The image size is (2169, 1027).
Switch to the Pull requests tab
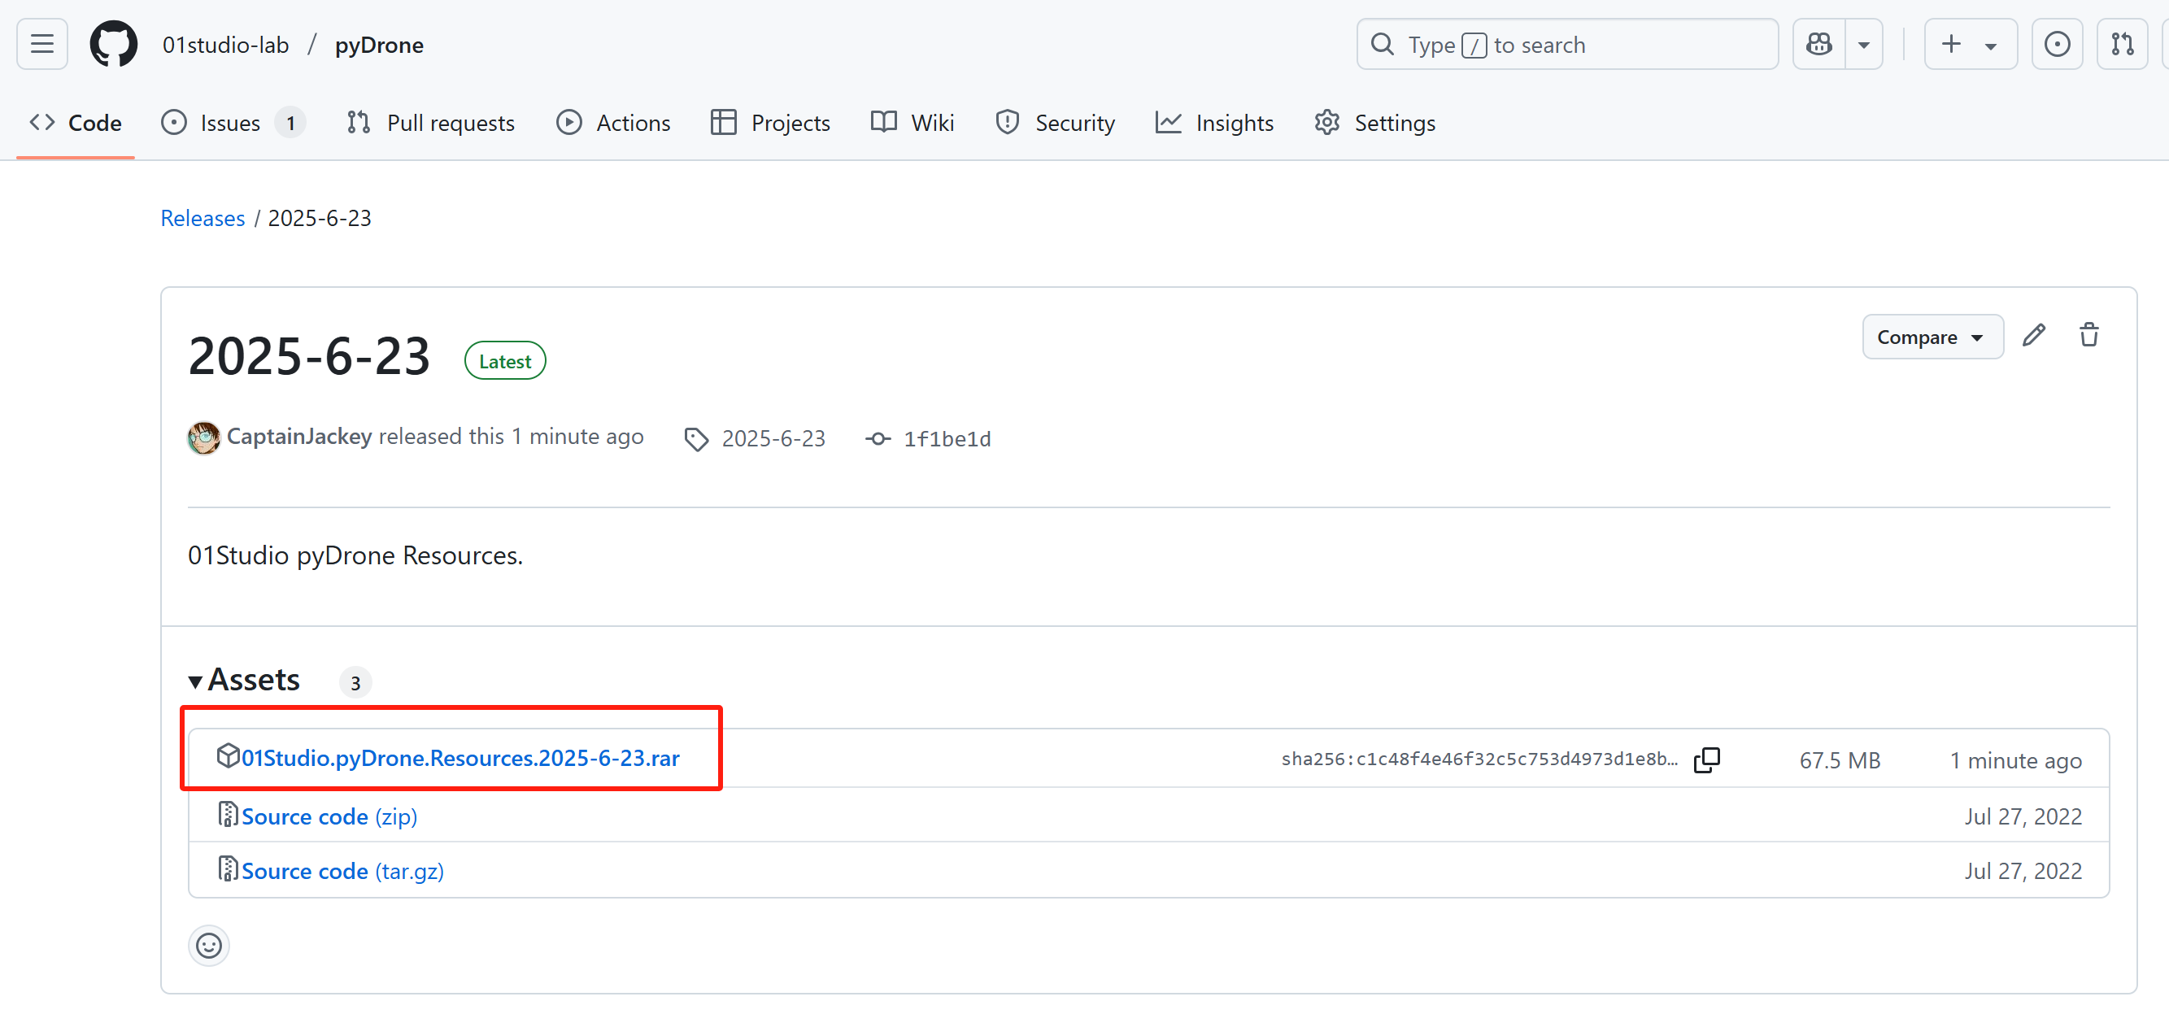click(430, 123)
